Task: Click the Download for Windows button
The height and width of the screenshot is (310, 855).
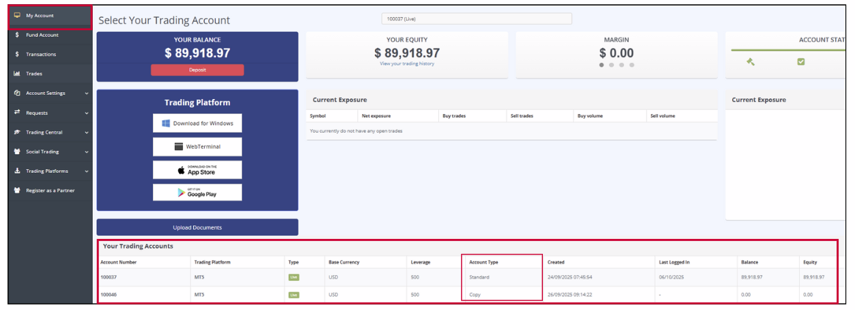Action: [197, 124]
